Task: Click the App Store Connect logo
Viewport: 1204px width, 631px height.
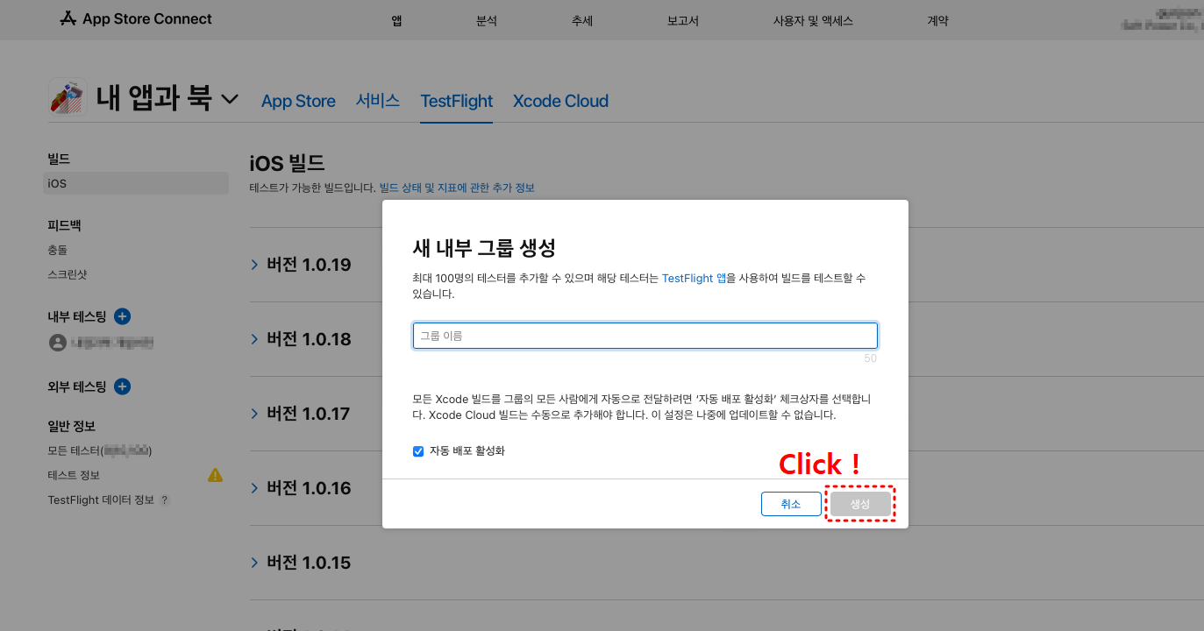Action: point(136,18)
